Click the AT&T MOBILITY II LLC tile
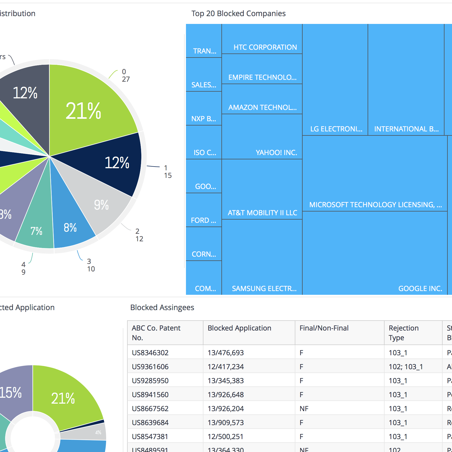Image resolution: width=452 pixels, height=452 pixels. (x=262, y=189)
